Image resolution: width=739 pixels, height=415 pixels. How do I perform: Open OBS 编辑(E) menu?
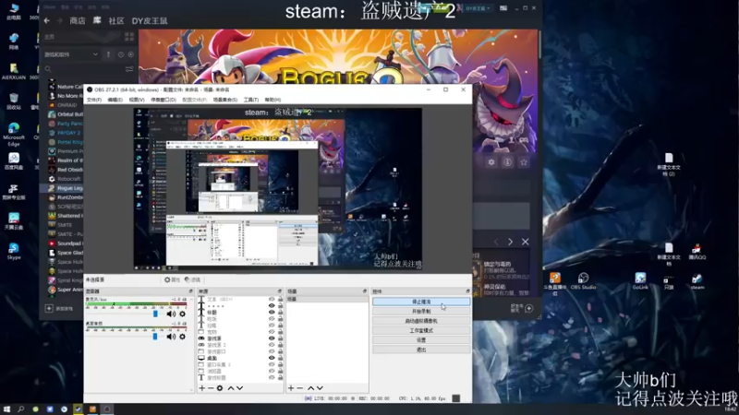tap(115, 100)
